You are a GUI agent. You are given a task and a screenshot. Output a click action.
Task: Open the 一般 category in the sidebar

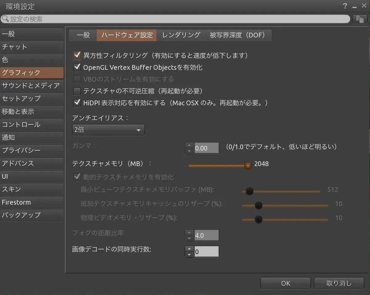32,34
